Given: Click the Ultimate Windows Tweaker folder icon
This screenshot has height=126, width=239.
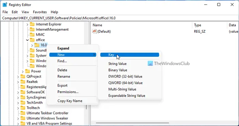Looking at the screenshot, I should (23, 118).
